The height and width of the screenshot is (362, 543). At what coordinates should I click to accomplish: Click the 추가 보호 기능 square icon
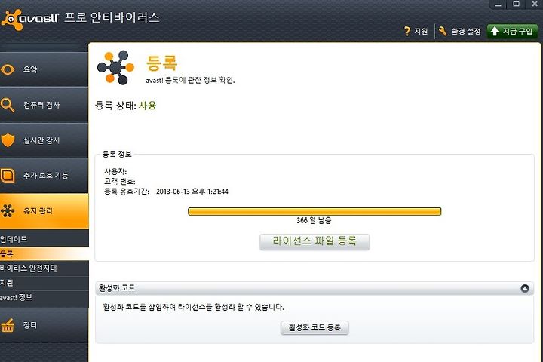(8, 175)
